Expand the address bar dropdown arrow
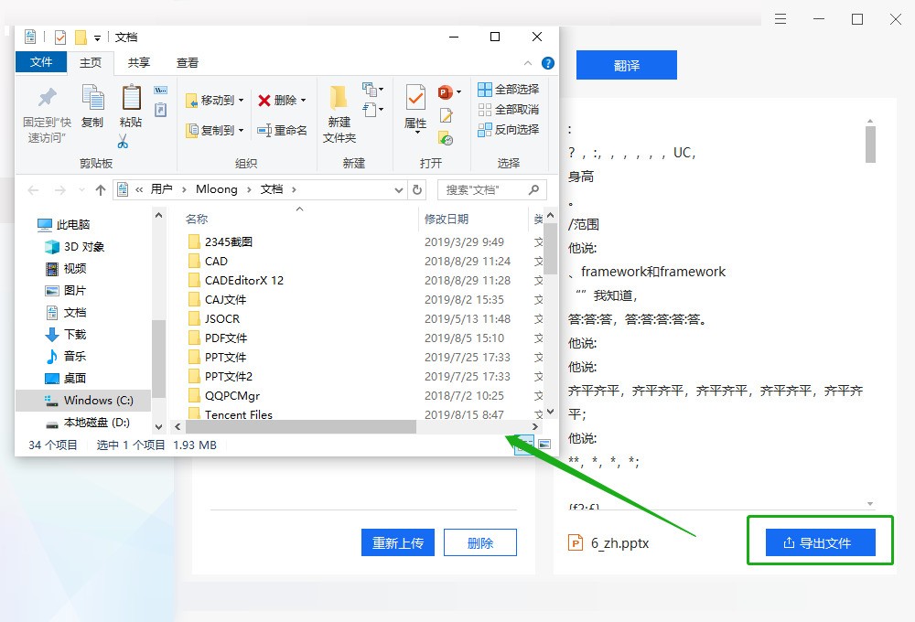This screenshot has width=915, height=622. coord(397,190)
